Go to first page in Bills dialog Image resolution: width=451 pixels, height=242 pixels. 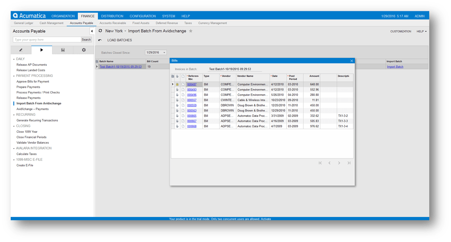[320, 163]
